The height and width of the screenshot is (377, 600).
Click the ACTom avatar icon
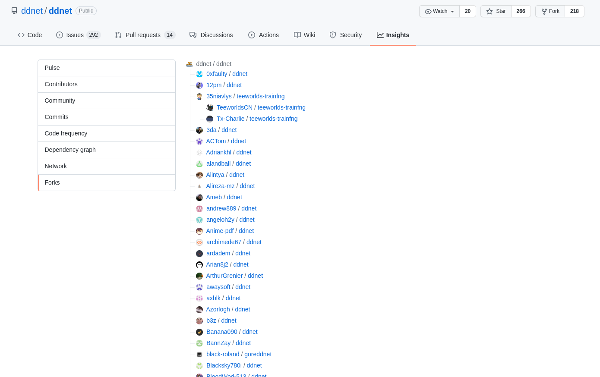pos(199,141)
